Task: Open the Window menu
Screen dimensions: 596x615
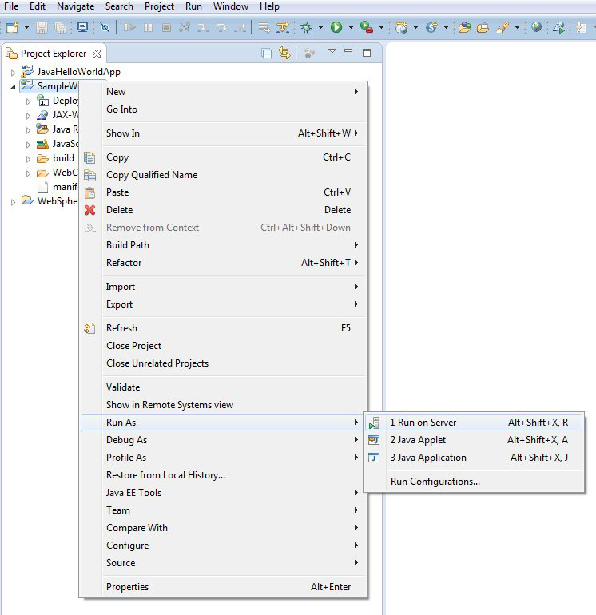Action: point(231,6)
